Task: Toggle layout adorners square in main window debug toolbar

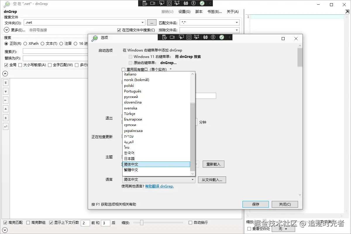Action: point(169,3)
